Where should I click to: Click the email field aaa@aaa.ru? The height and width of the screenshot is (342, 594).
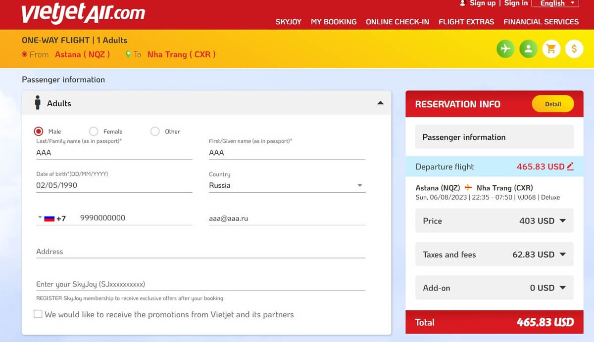(287, 218)
